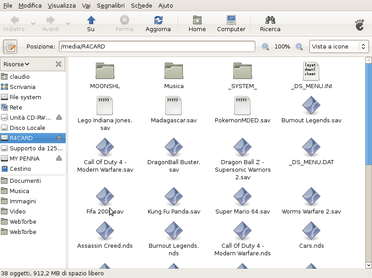
Task: Toggle text location entry edit button
Action: tap(10, 47)
